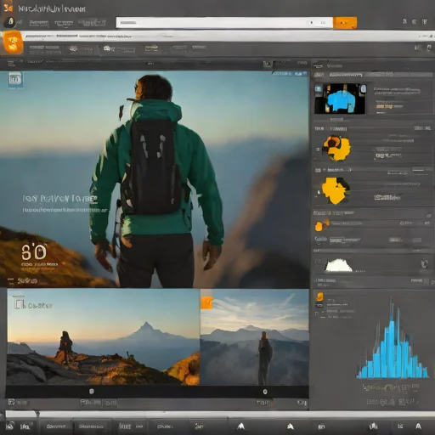Toggle the small square checkbox left of the blue histogram

pos(317,314)
